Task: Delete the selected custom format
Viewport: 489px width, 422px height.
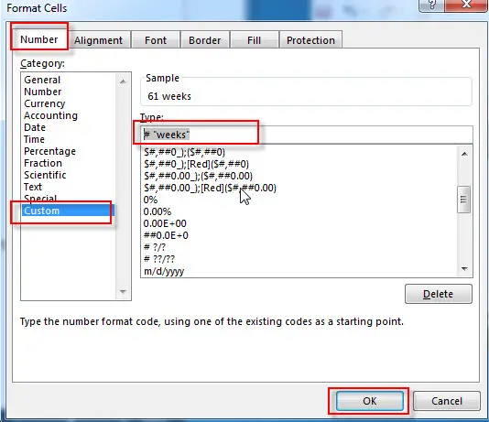Action: point(438,294)
